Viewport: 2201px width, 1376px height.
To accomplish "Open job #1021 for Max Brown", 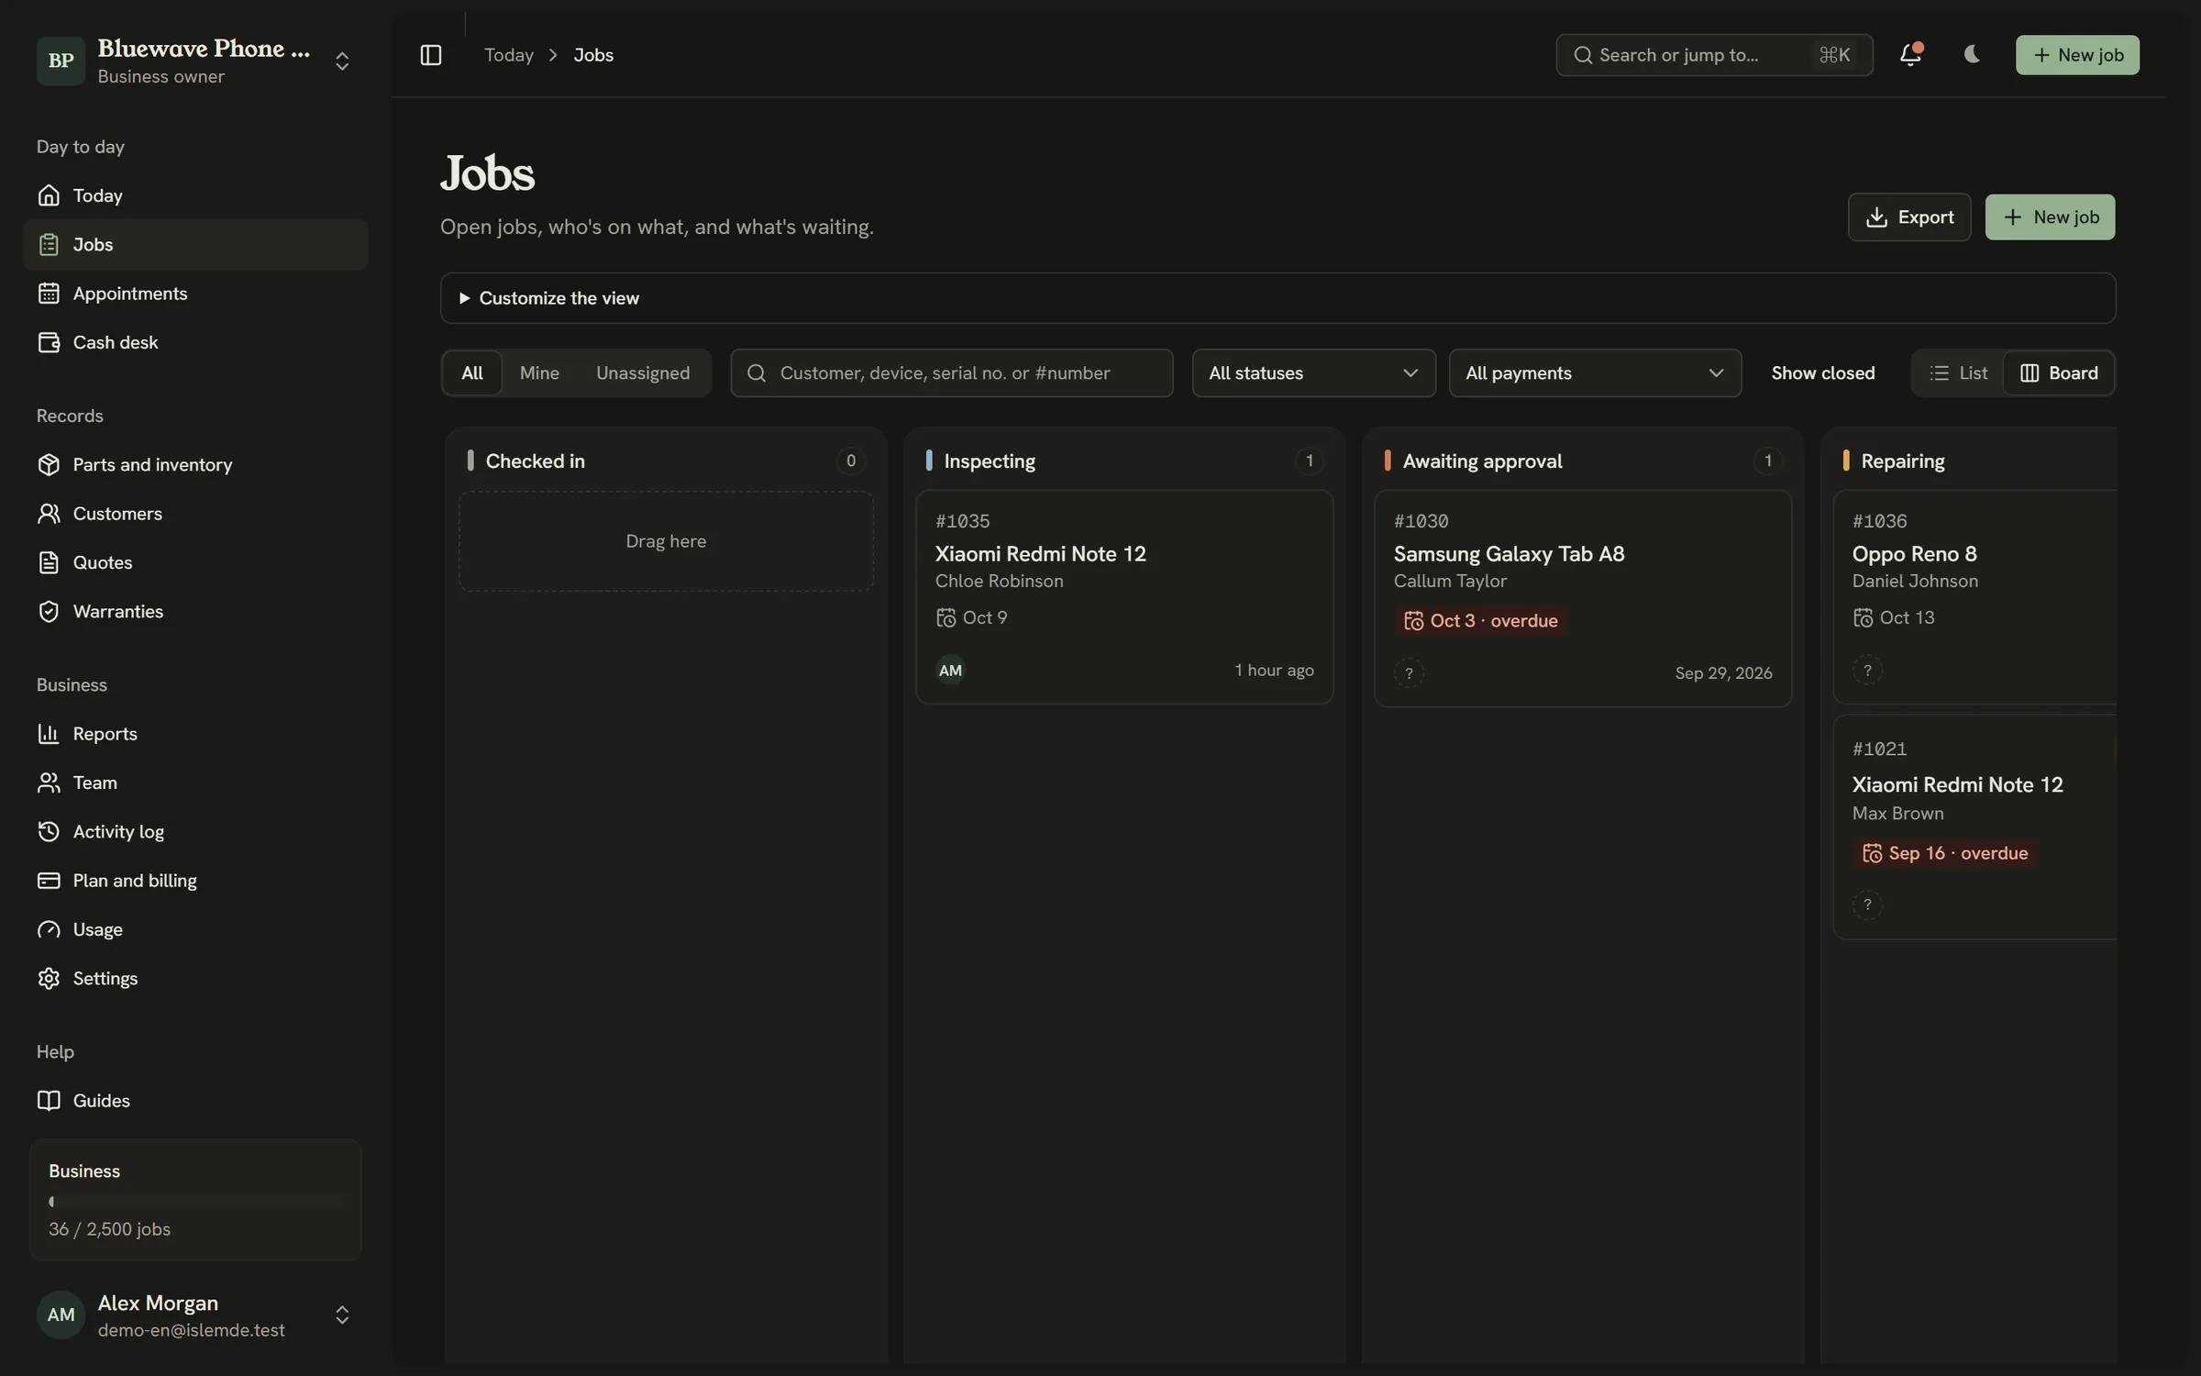I will tap(1975, 827).
